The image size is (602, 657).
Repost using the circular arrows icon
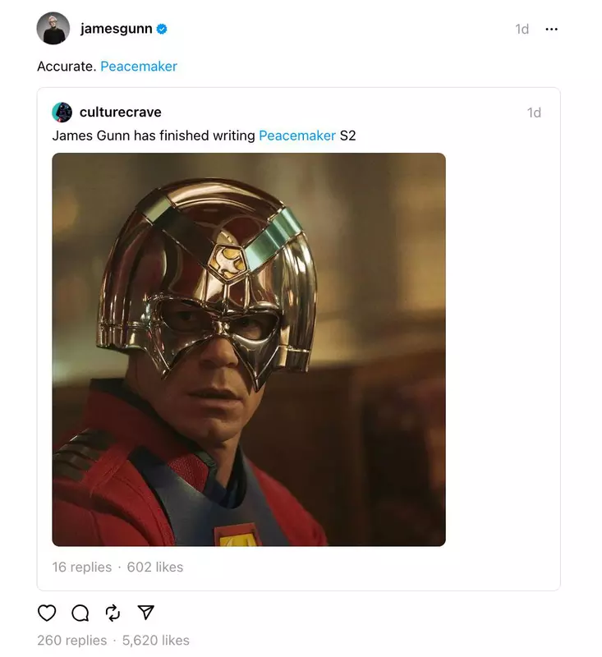(113, 613)
